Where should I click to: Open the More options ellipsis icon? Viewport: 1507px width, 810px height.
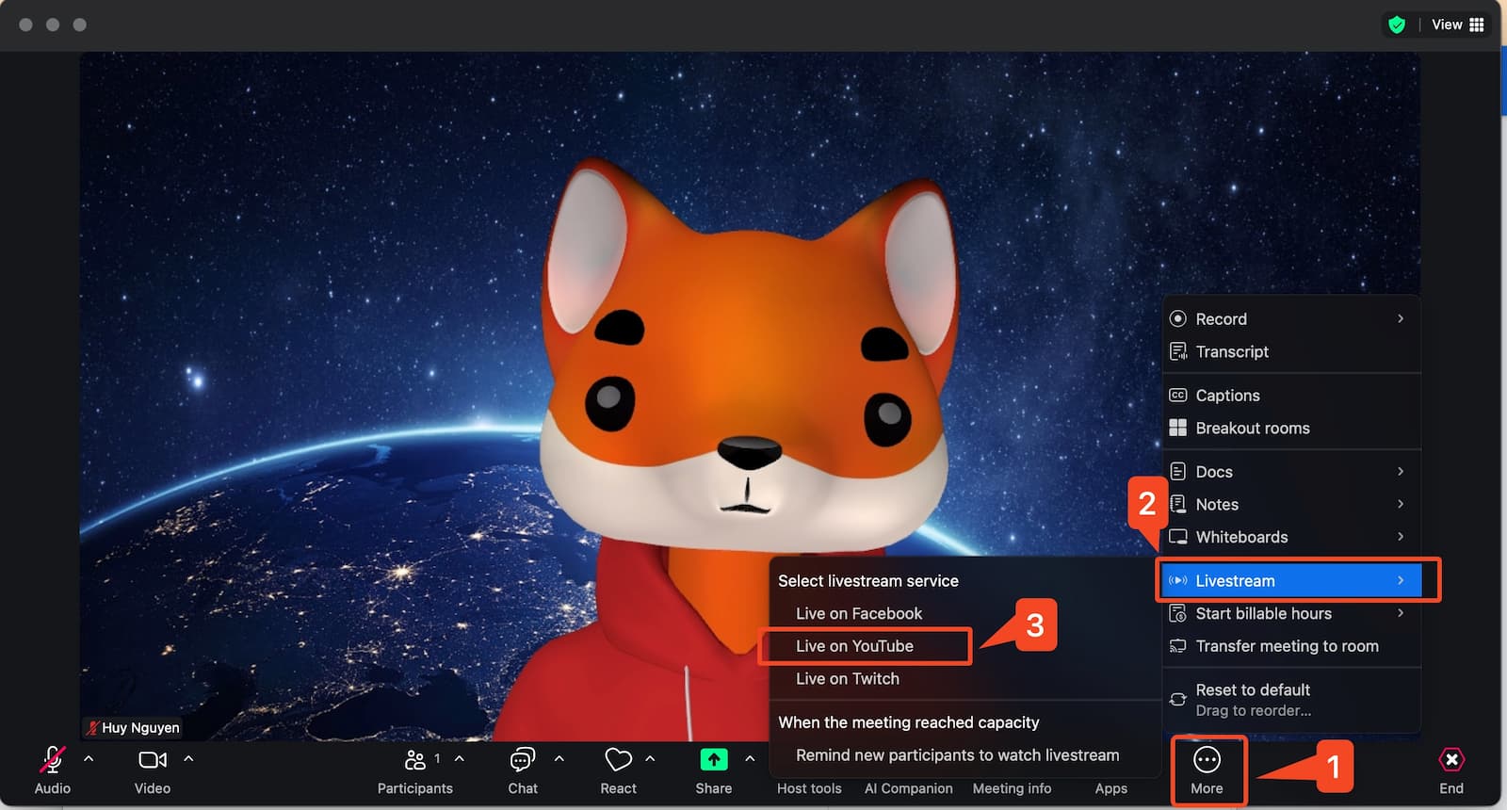1207,759
